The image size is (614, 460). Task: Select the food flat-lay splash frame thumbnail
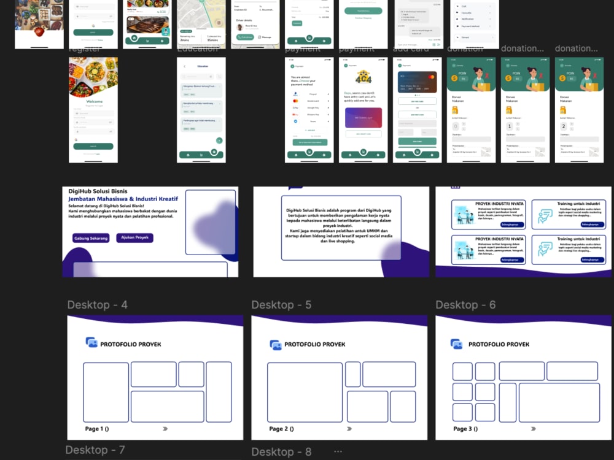[39, 24]
